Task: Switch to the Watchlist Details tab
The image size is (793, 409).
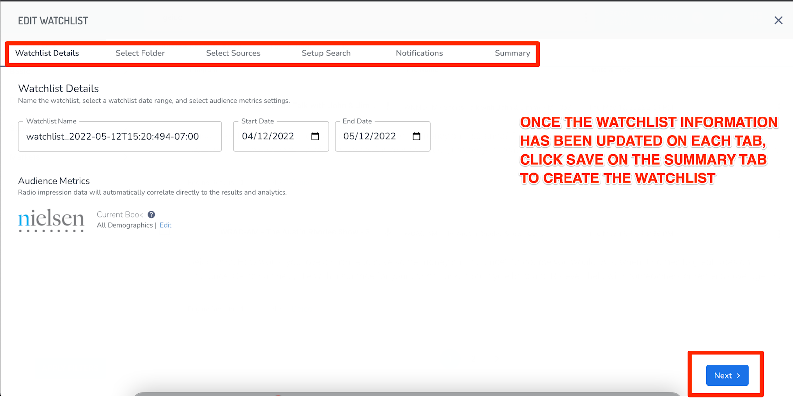Action: (x=47, y=53)
